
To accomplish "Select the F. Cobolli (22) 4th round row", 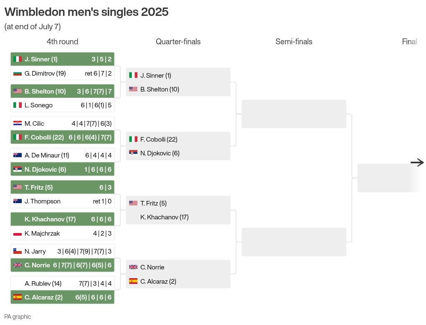I will tap(63, 137).
